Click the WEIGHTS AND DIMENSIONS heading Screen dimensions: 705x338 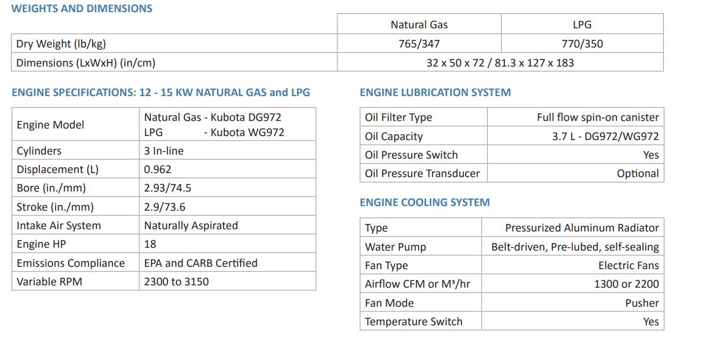click(82, 9)
